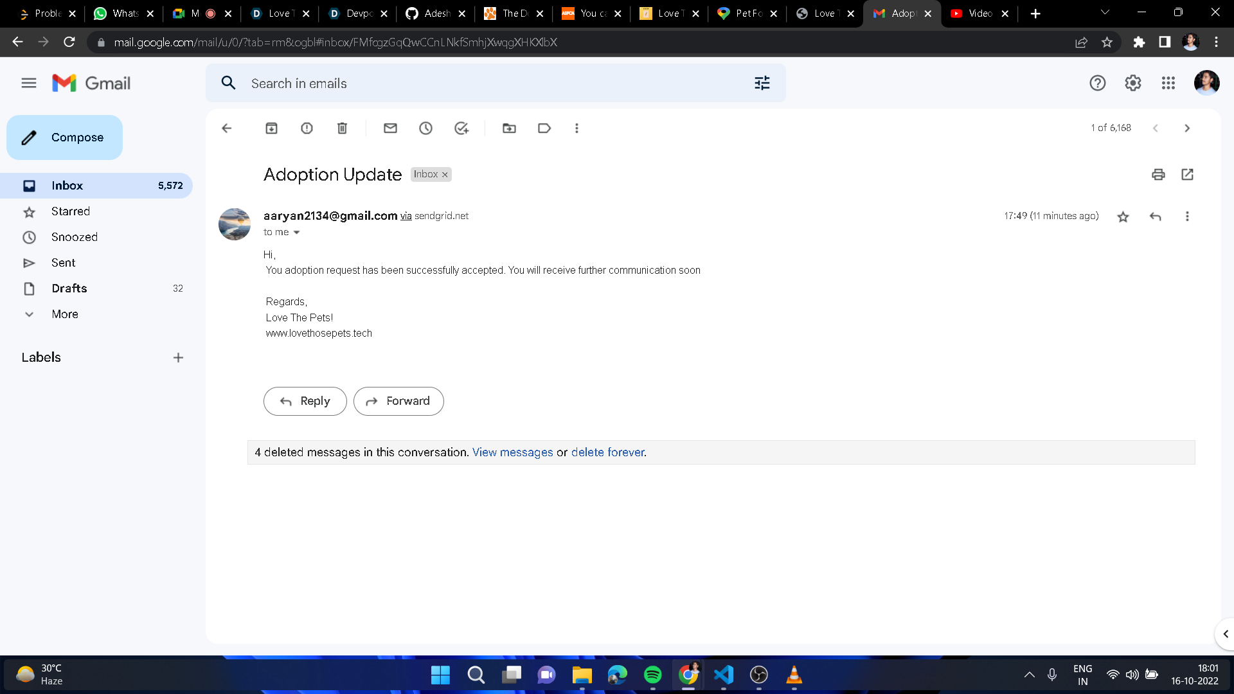Expand recipient details arrow next to 'to me'
Image resolution: width=1234 pixels, height=694 pixels.
point(296,233)
